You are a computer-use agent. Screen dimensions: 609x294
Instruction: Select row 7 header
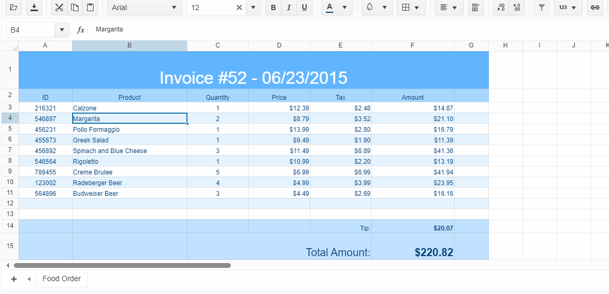(x=10, y=150)
